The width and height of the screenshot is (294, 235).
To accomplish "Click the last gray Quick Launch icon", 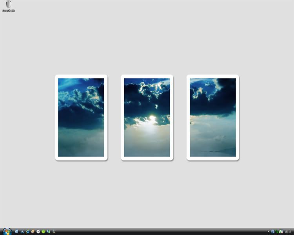I will 54,231.
